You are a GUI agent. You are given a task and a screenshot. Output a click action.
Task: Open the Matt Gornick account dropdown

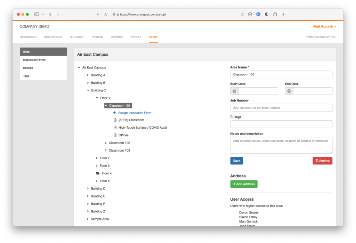324,26
